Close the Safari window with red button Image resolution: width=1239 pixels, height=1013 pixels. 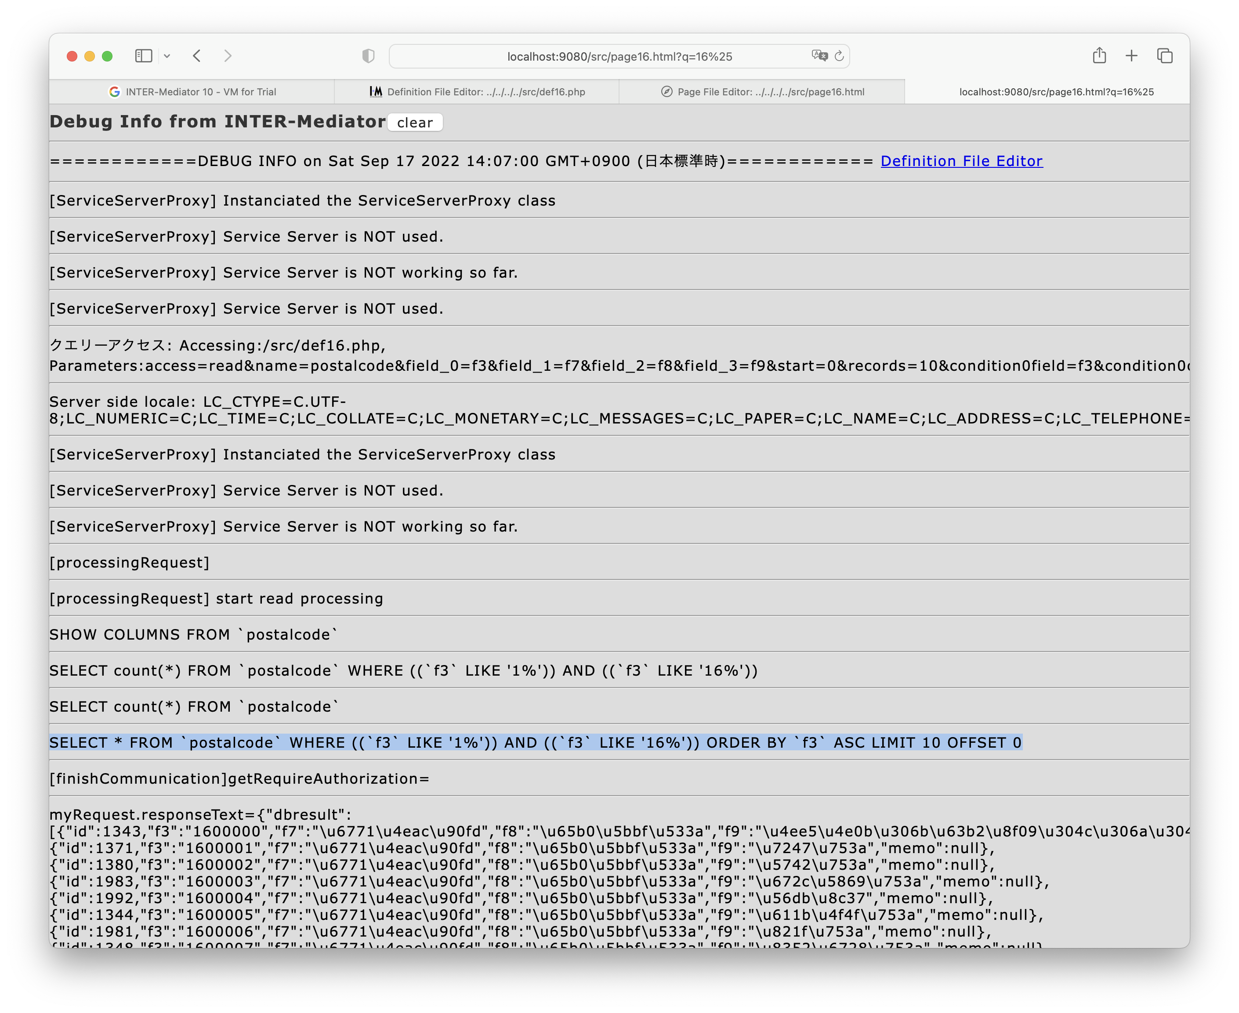[72, 56]
